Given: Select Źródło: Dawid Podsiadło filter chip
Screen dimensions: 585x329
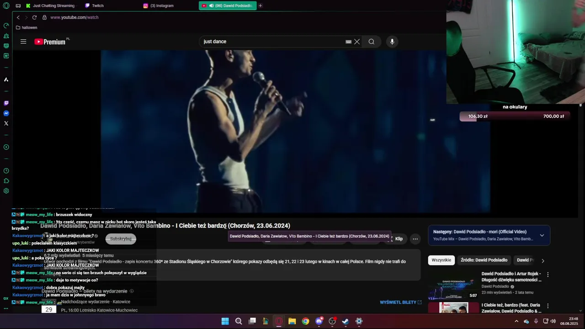Looking at the screenshot, I should (x=484, y=260).
